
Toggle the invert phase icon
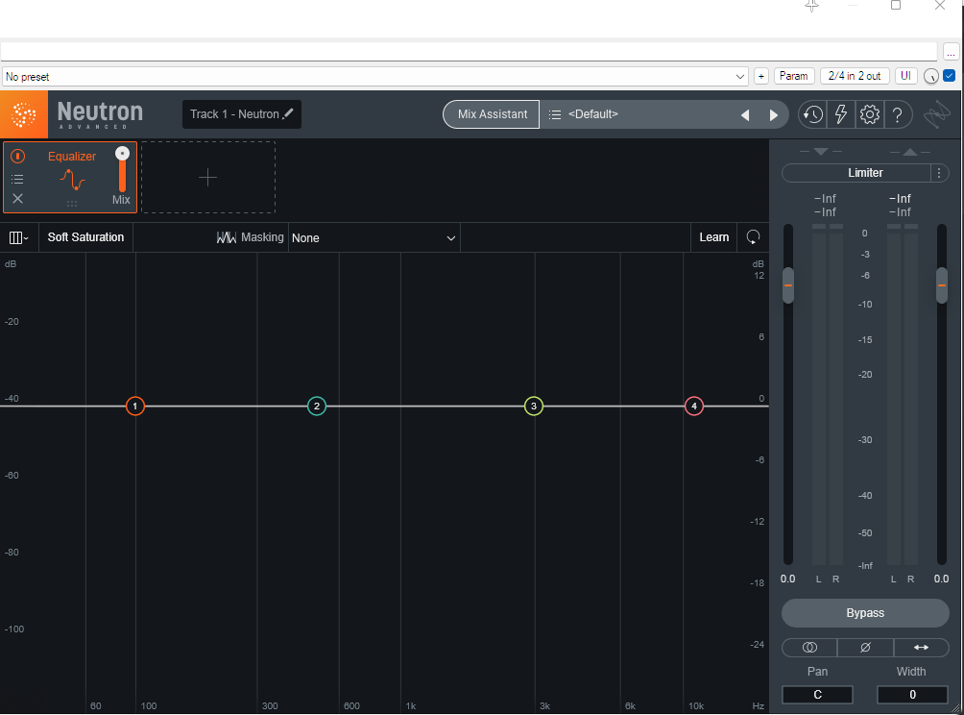click(865, 648)
